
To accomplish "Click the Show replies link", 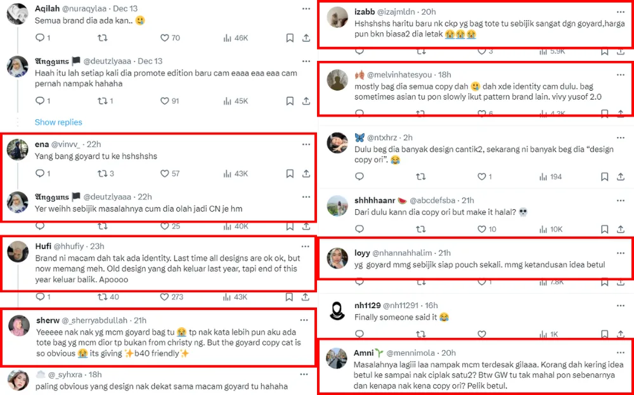I will pyautogui.click(x=58, y=122).
